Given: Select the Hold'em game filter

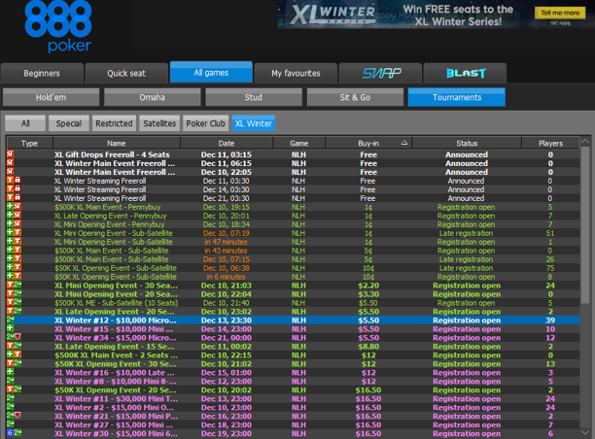Looking at the screenshot, I should 51,97.
